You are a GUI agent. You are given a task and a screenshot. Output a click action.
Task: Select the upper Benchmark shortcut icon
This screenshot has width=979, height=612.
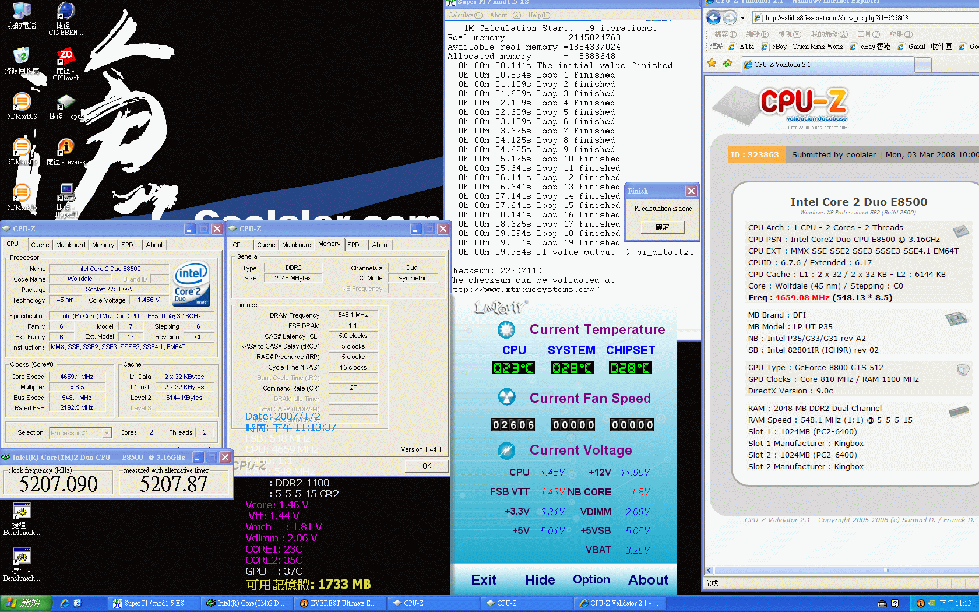click(x=22, y=519)
